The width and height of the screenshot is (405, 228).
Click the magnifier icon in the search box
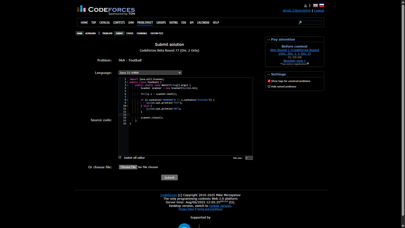300,23
